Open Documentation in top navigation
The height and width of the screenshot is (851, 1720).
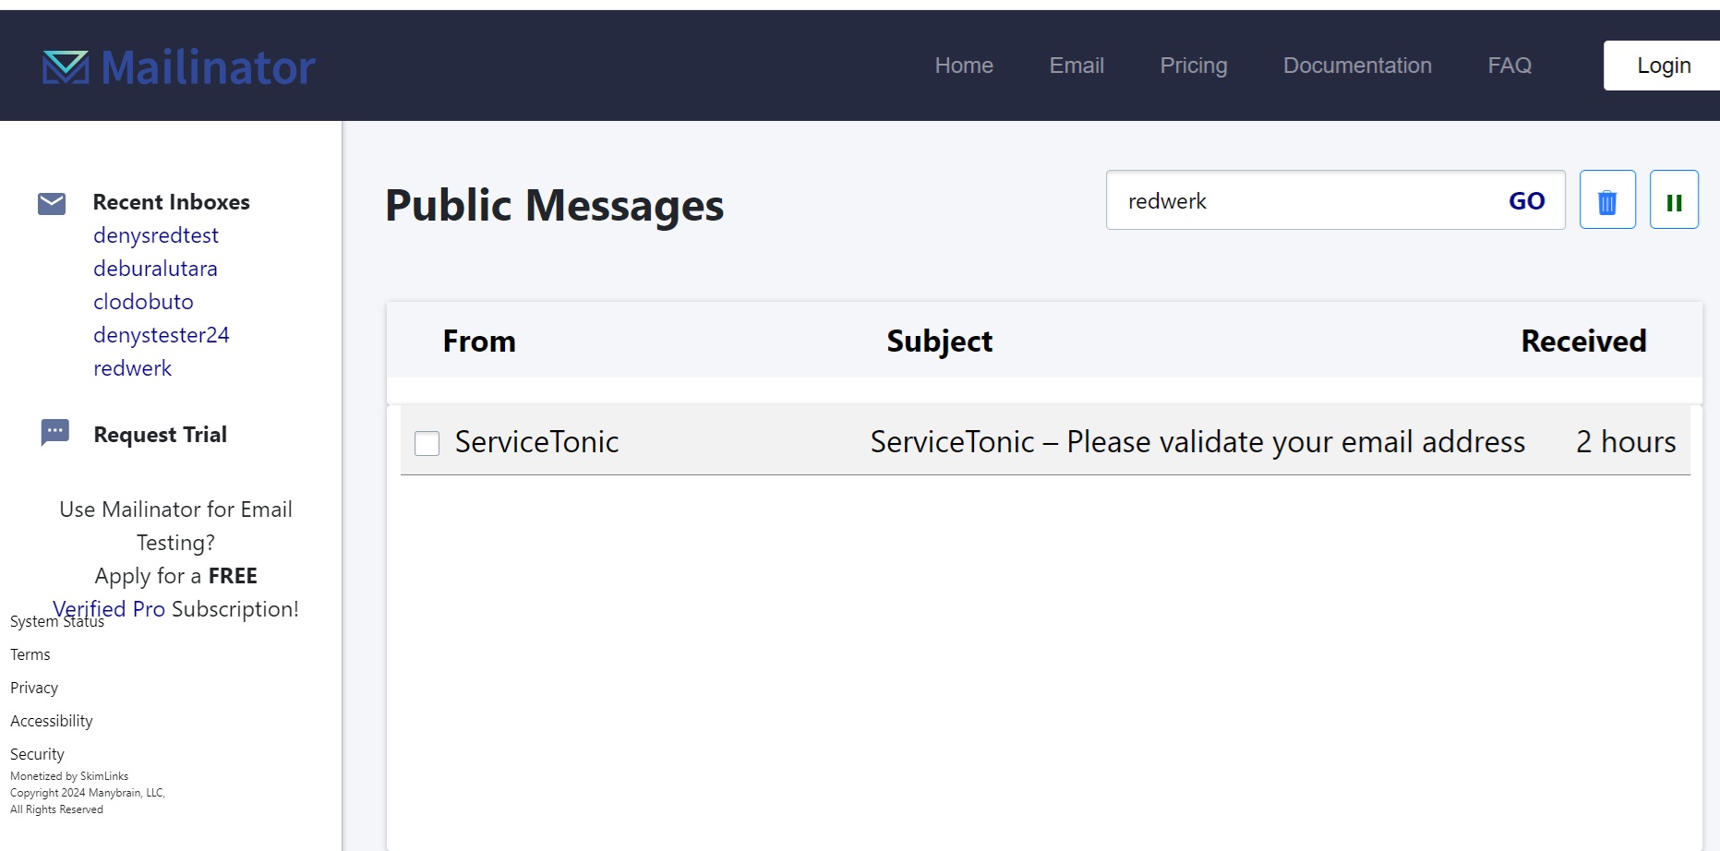[x=1357, y=66]
